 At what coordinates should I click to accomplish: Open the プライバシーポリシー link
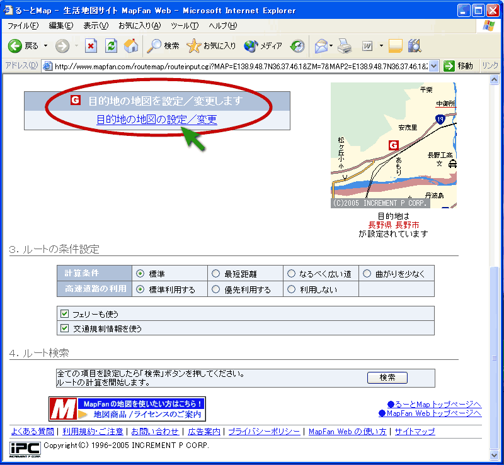point(264,432)
